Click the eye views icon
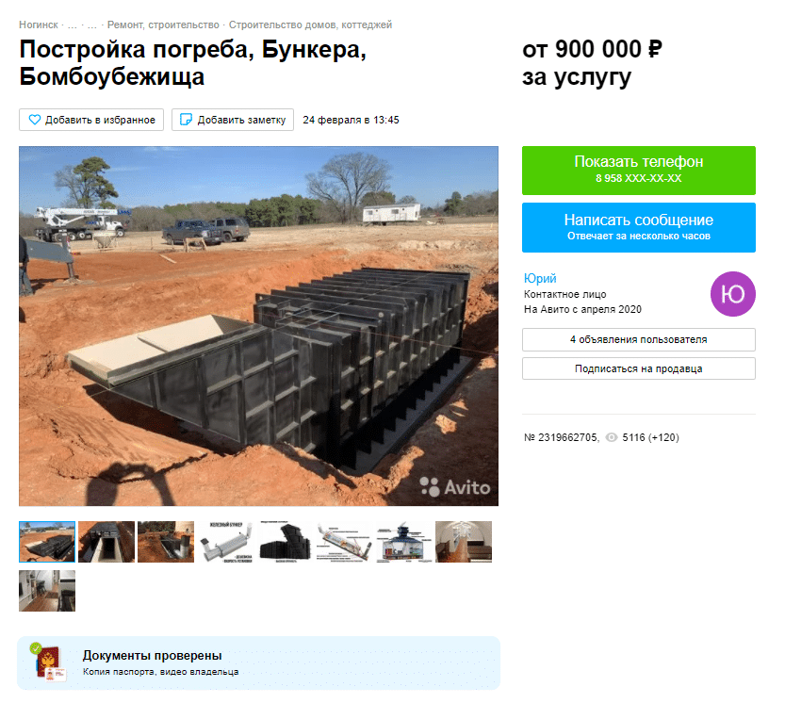 tap(612, 437)
